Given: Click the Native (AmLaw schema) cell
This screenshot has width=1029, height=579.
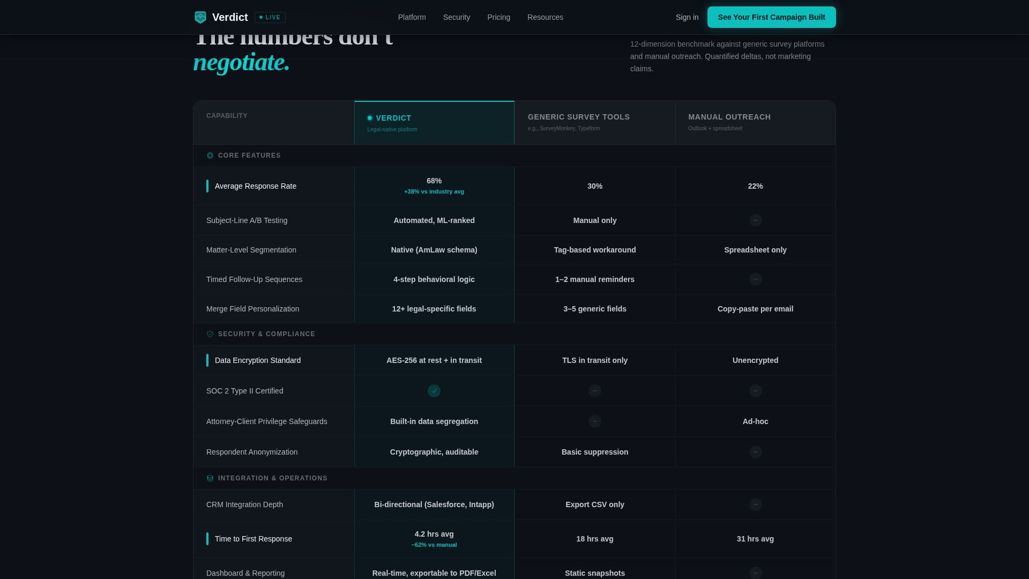Looking at the screenshot, I should pyautogui.click(x=434, y=250).
